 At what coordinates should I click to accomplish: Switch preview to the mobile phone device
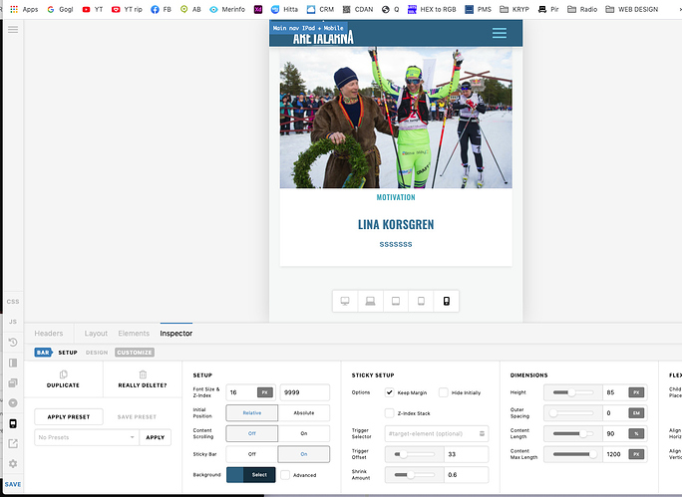tap(447, 301)
